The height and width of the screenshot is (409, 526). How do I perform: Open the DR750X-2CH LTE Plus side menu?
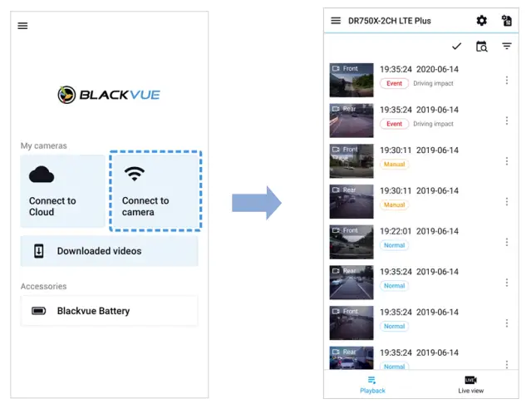point(336,21)
